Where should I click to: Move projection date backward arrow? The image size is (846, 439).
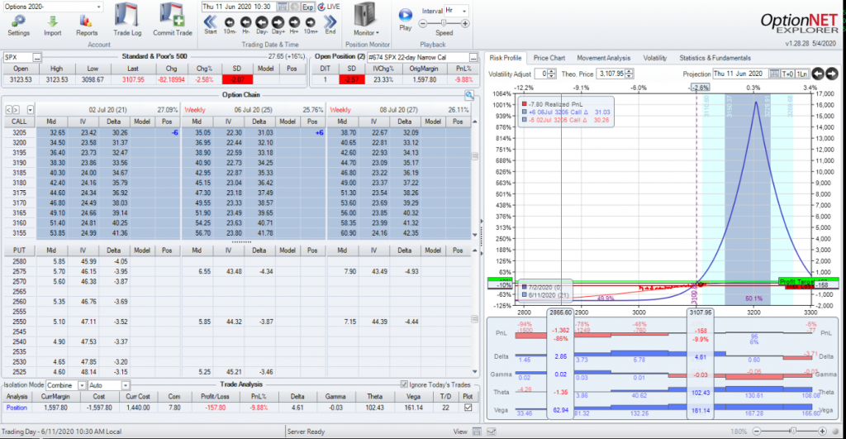(x=819, y=74)
